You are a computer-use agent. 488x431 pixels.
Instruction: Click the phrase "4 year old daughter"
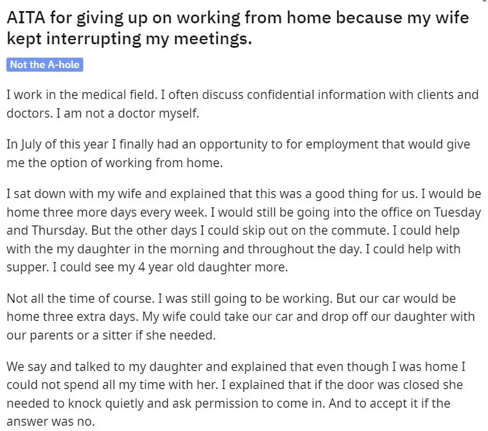[195, 267]
